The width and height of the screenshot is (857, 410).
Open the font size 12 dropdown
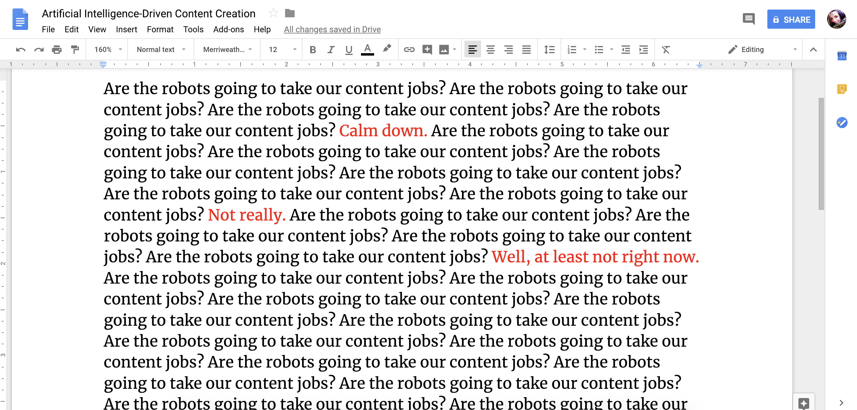[282, 50]
